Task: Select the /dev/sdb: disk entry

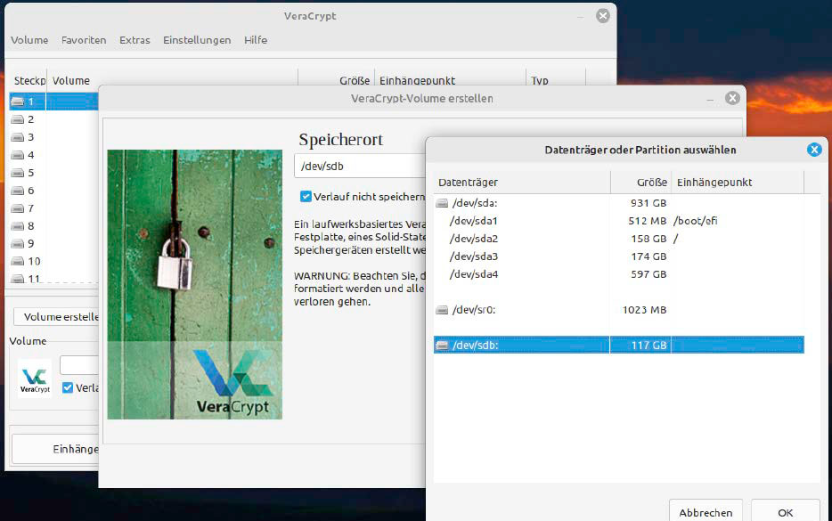Action: coord(619,345)
